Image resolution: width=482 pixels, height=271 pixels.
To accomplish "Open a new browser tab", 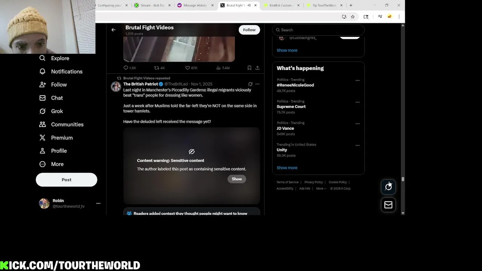I will click(x=351, y=5).
